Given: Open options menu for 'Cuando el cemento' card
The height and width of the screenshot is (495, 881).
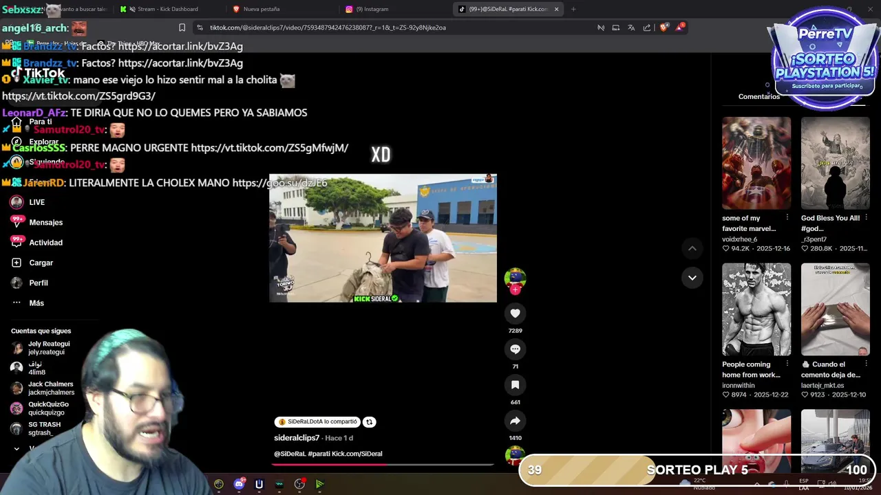Looking at the screenshot, I should [866, 364].
